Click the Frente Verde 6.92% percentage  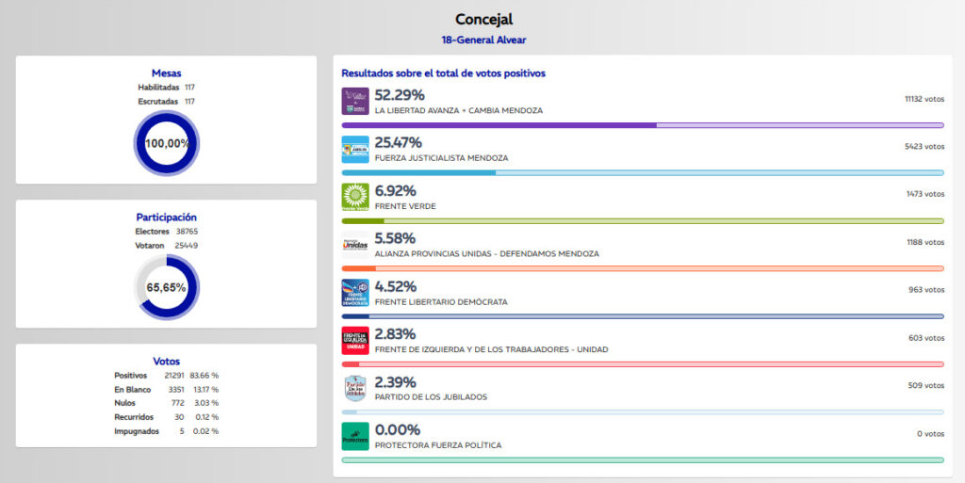(x=395, y=190)
